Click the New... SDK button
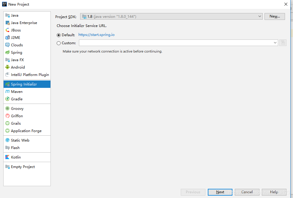 tap(275, 16)
